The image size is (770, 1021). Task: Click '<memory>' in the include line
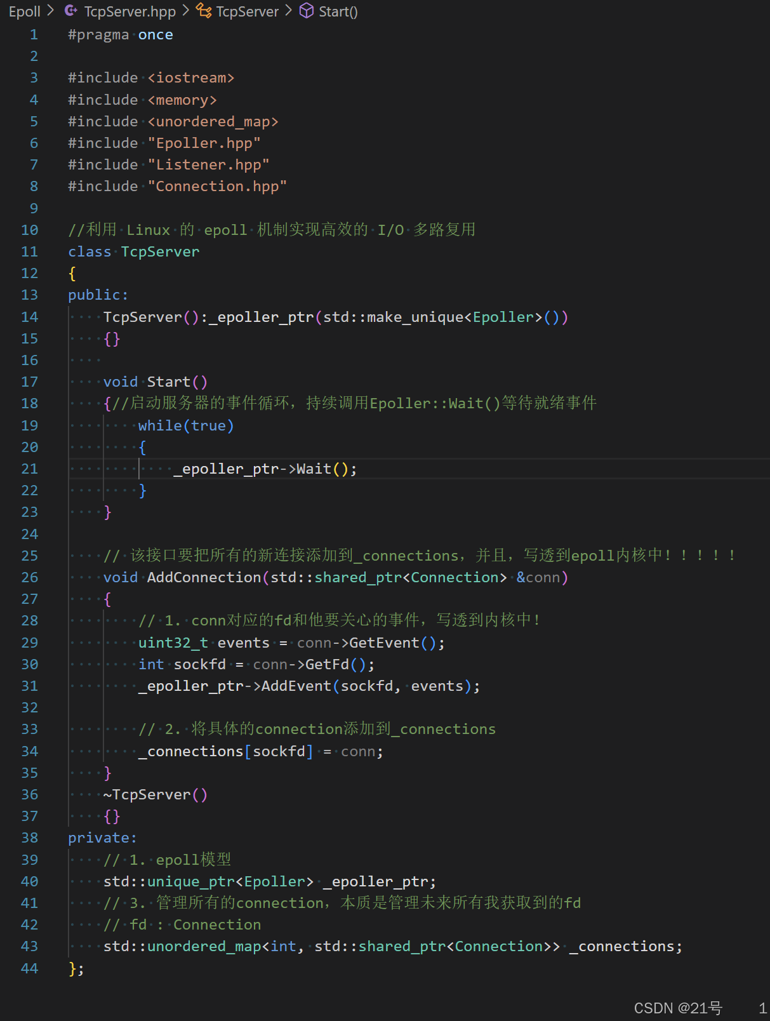coord(182,100)
